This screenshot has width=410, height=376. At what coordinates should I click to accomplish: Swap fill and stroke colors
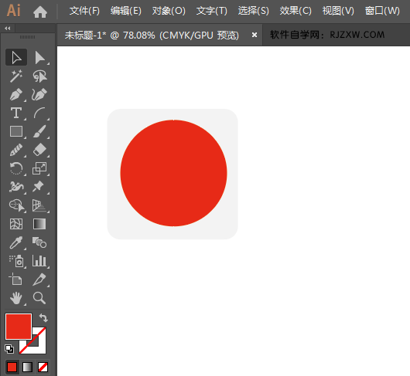click(43, 317)
